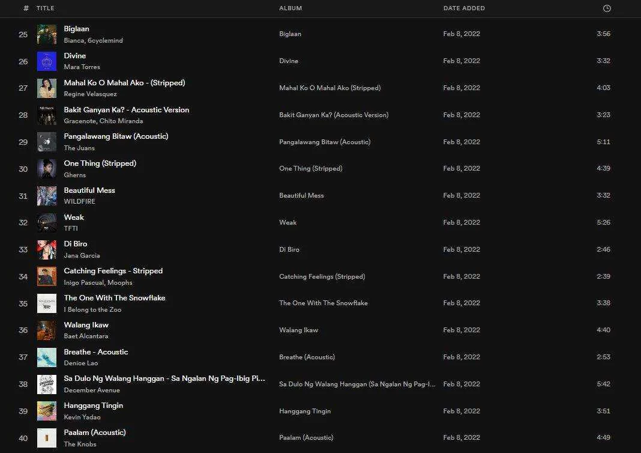Click the Beautiful Mess cover art
The image size is (641, 453).
tap(47, 196)
